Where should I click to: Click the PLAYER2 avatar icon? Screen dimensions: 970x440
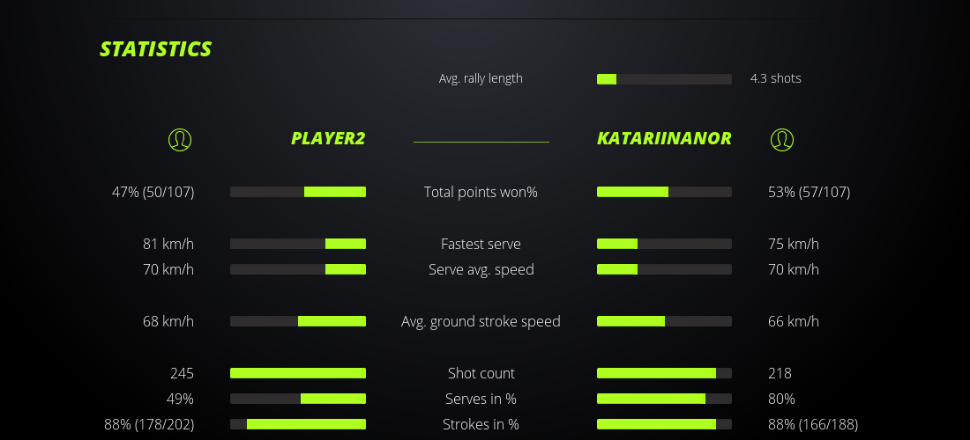[179, 139]
